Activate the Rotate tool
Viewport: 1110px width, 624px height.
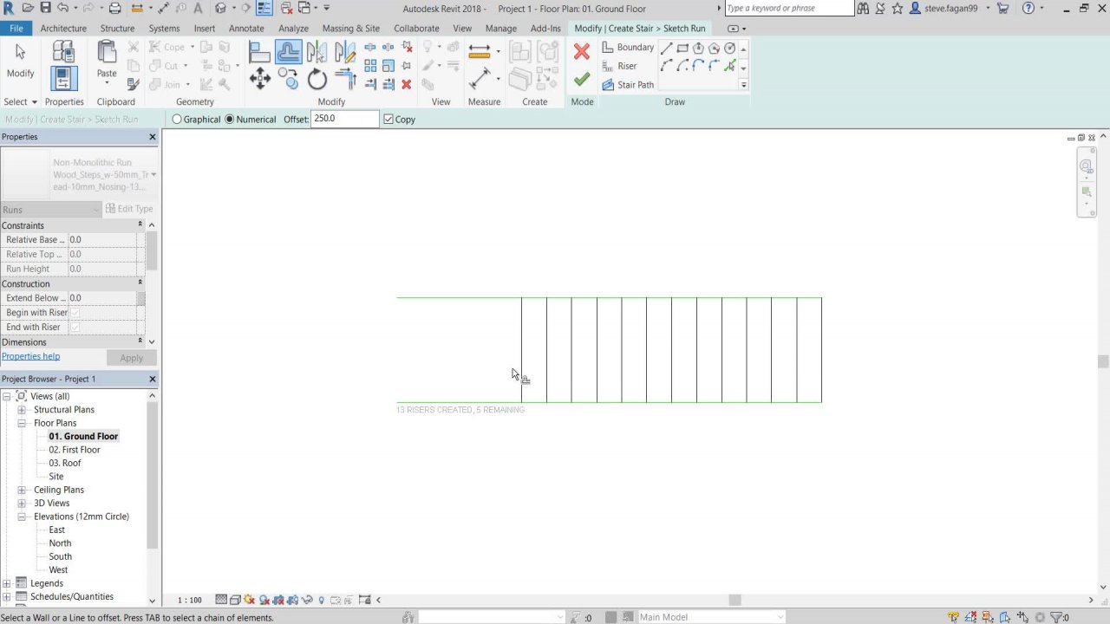[317, 81]
